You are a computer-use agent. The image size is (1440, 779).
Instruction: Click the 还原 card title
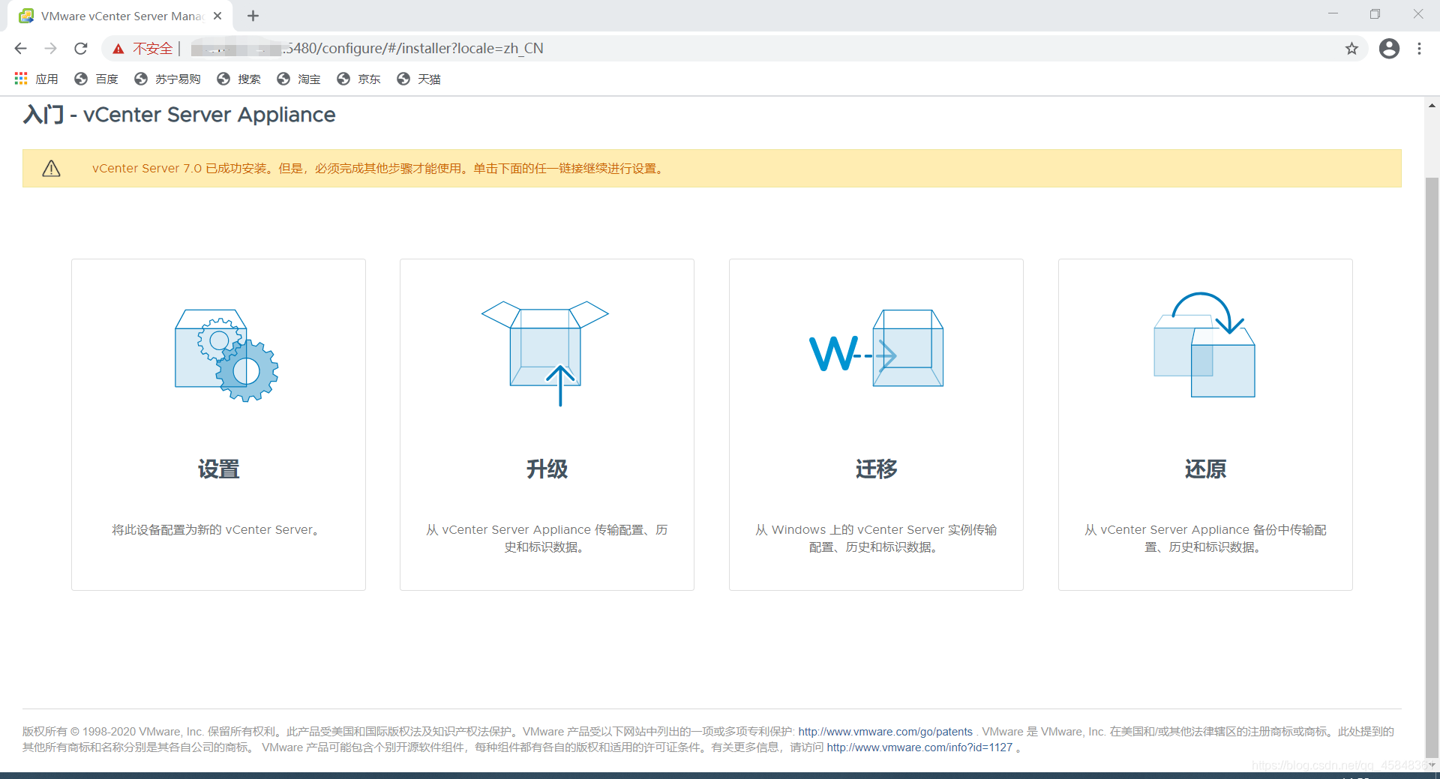tap(1205, 469)
